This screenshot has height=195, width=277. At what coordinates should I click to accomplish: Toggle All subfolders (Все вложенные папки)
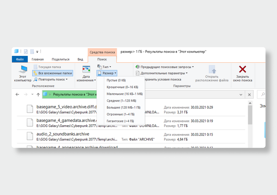(53, 73)
